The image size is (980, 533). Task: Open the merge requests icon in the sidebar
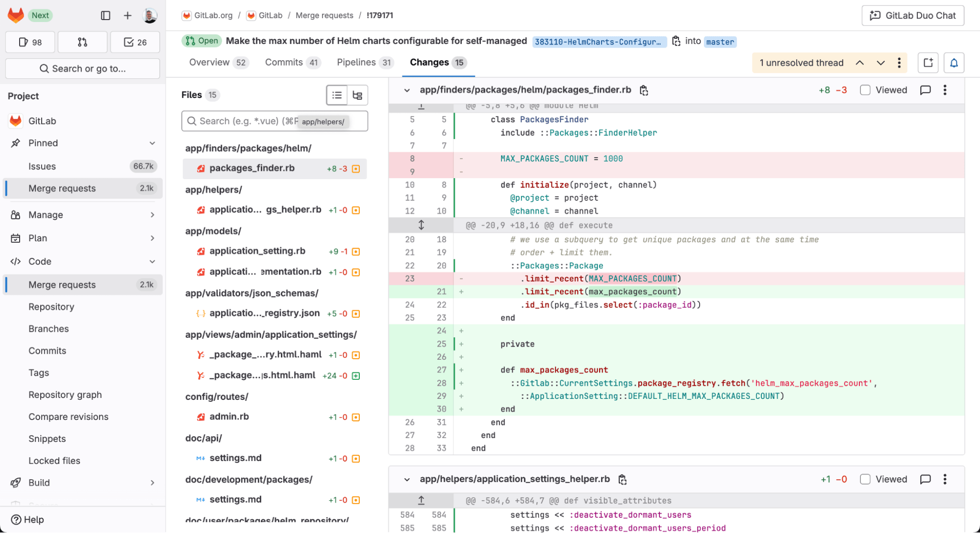(x=82, y=42)
